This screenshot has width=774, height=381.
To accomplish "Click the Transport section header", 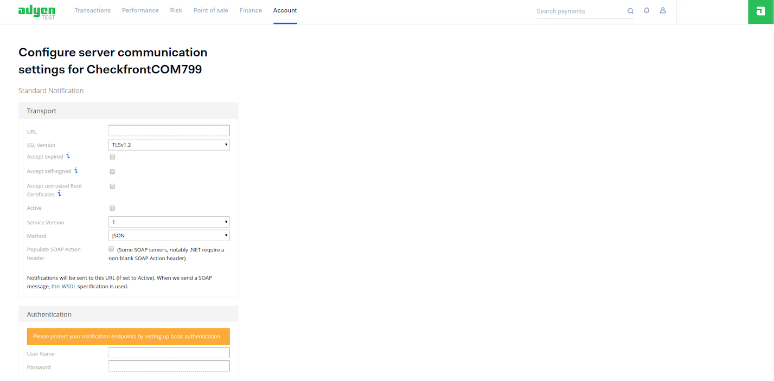I will click(129, 111).
